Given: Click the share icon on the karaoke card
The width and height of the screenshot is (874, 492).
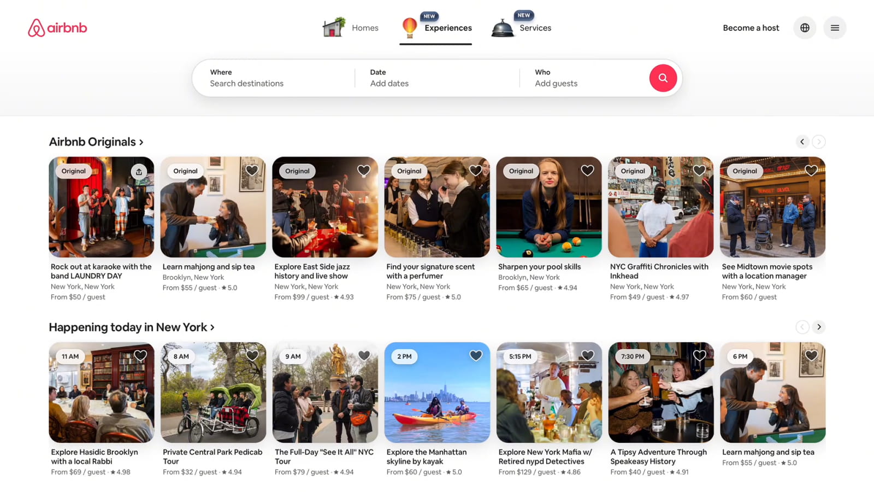Looking at the screenshot, I should [x=140, y=171].
